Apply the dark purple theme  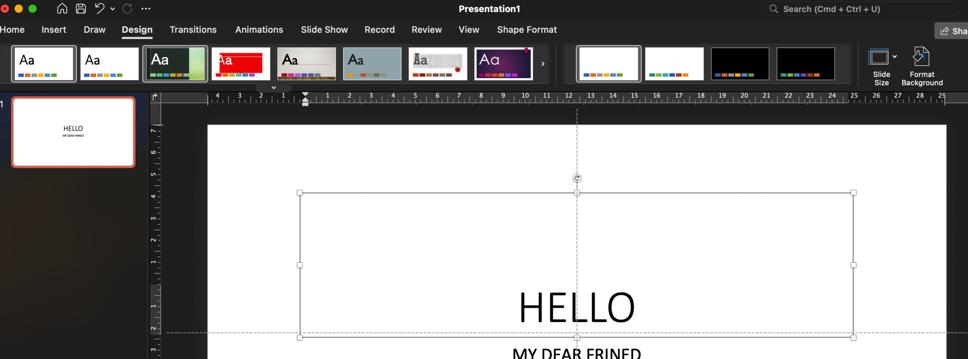[x=504, y=64]
